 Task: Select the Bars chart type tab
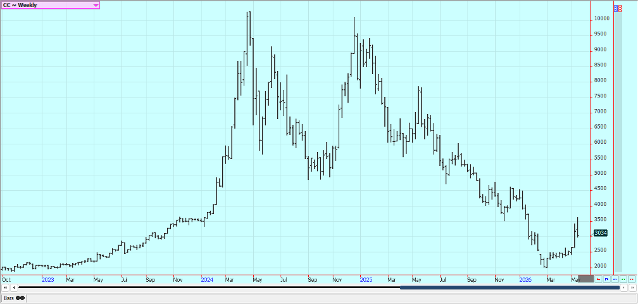(9, 298)
